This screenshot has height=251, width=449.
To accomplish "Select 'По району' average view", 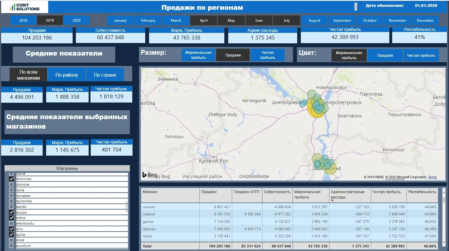I will click(x=66, y=75).
